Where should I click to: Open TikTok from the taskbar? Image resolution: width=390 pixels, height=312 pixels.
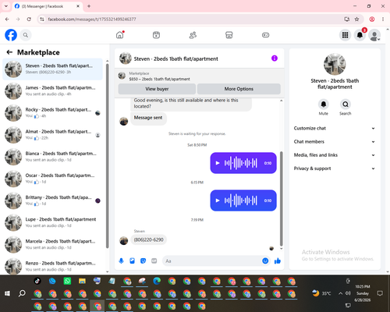coord(37,281)
